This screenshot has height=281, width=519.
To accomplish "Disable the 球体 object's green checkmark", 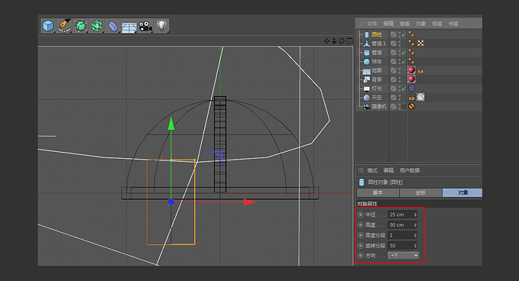I will (403, 61).
